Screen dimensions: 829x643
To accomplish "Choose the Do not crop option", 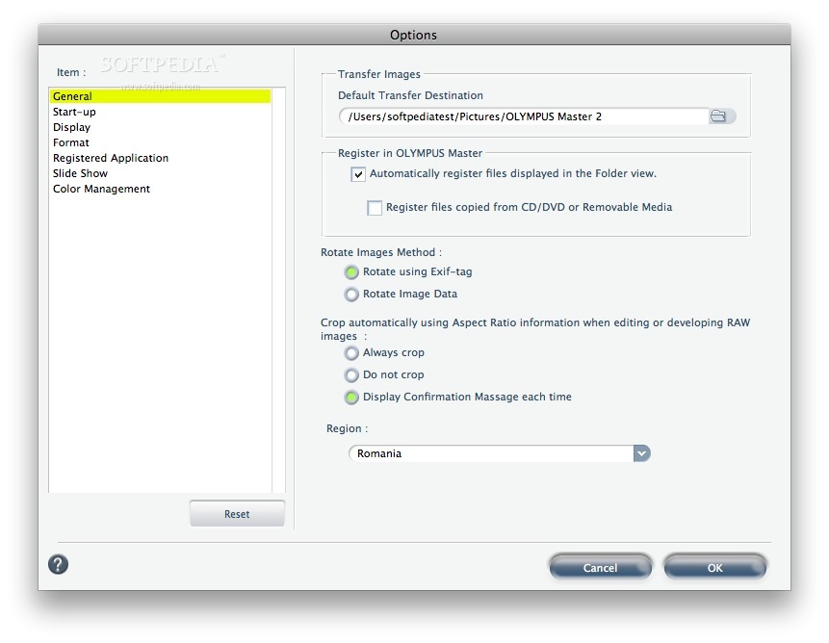I will [x=351, y=374].
